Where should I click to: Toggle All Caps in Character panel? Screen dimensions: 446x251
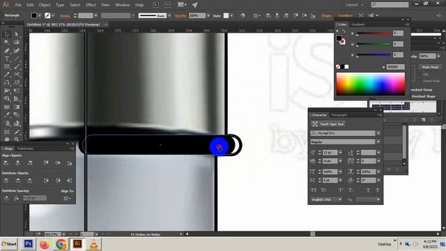pyautogui.click(x=314, y=190)
